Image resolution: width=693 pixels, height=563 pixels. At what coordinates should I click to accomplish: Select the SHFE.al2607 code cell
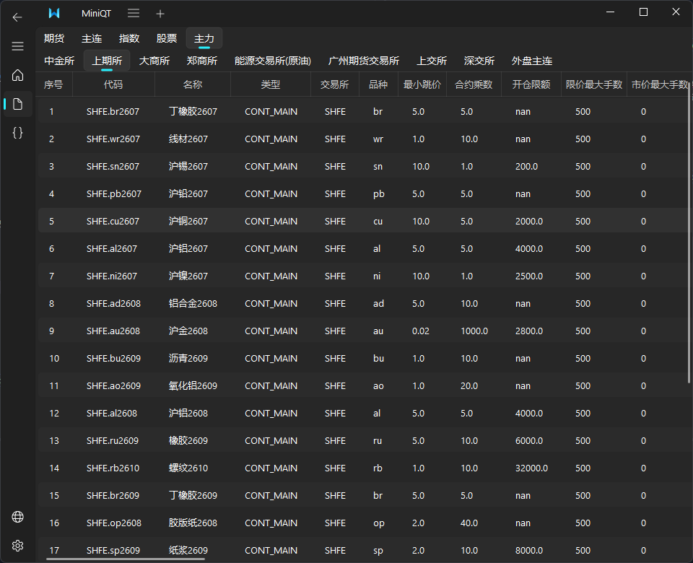[112, 248]
